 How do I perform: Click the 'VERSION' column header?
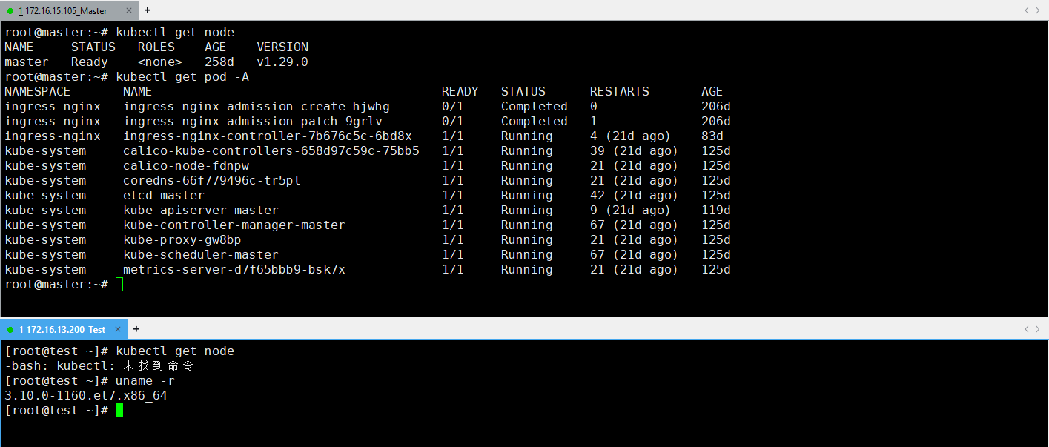(282, 47)
